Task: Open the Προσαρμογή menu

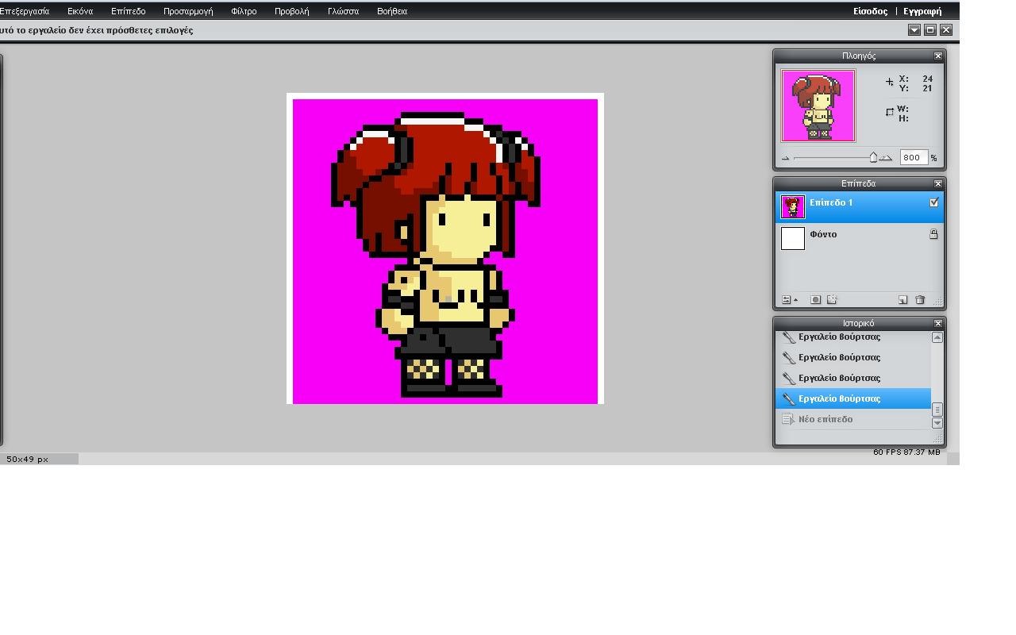Action: coord(188,11)
